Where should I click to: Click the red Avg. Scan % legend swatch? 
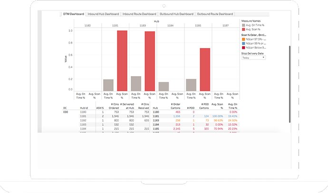244,29
